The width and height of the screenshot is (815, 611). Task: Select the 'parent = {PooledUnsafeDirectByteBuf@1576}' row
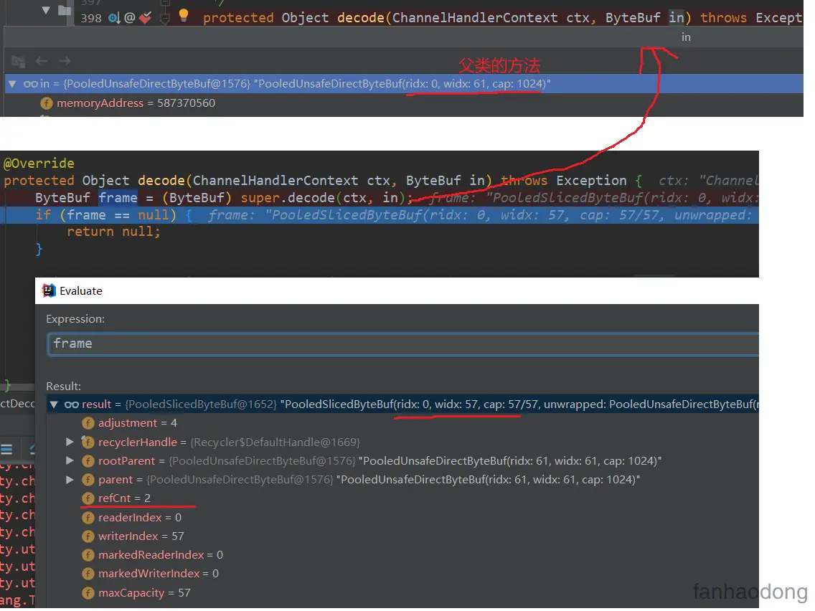402,480
